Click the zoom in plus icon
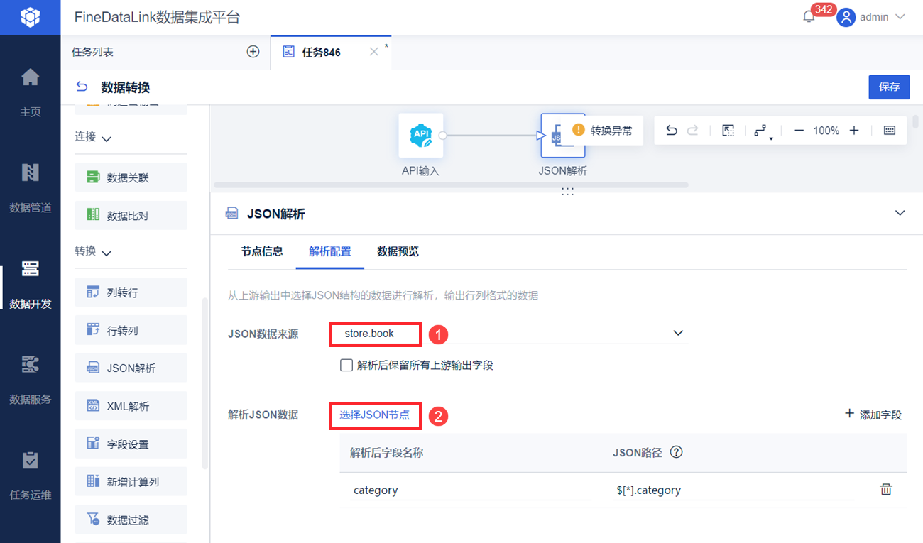 [x=854, y=131]
